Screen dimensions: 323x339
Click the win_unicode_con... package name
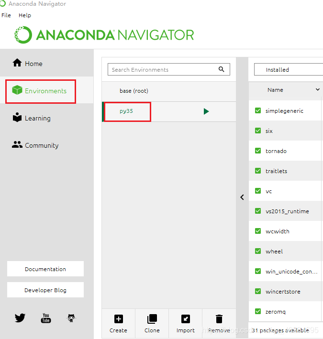coord(291,272)
